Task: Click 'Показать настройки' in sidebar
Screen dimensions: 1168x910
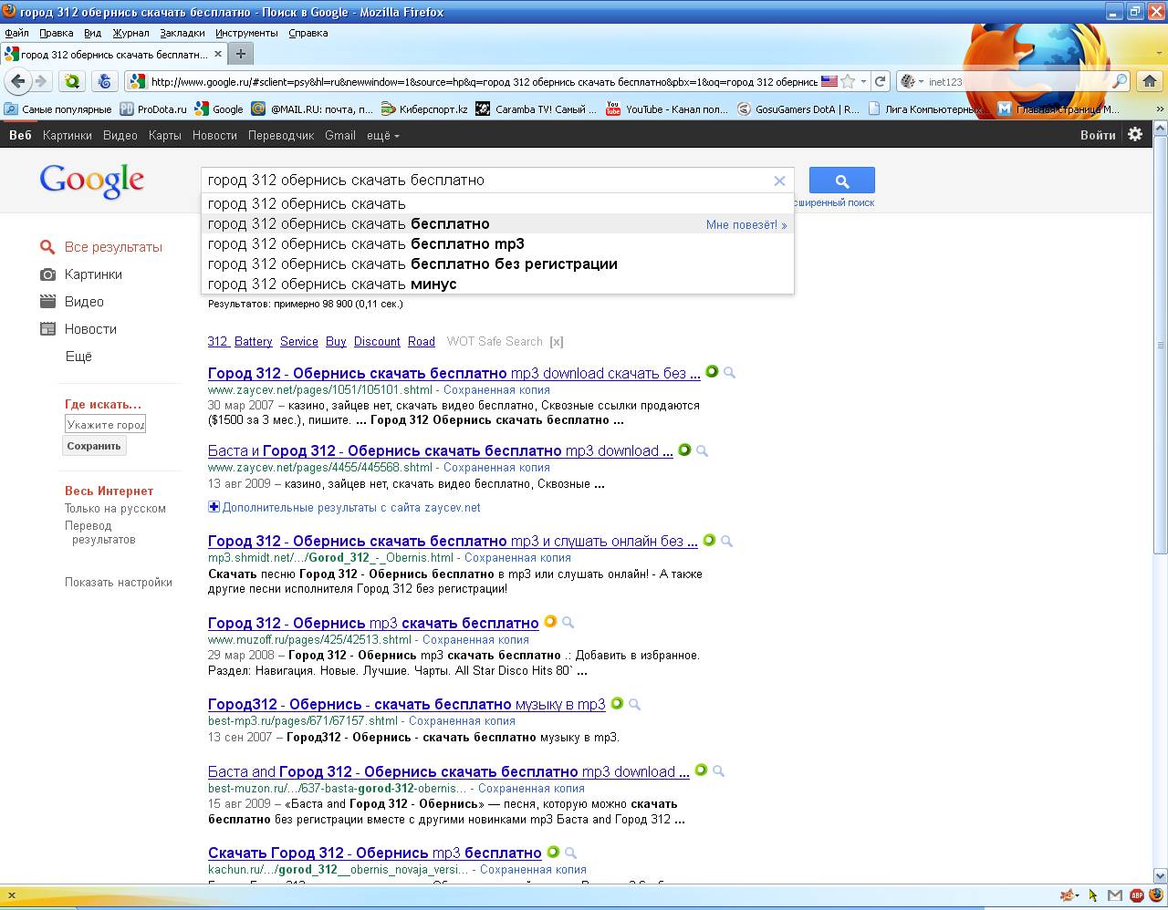Action: 119,582
